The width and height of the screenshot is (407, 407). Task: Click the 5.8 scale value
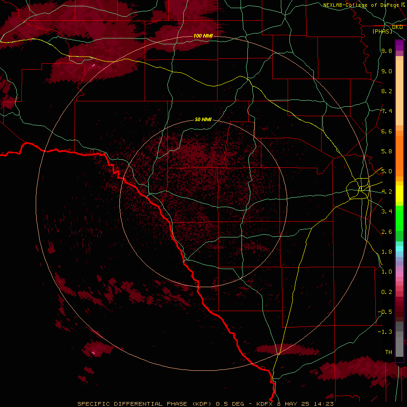(387, 151)
